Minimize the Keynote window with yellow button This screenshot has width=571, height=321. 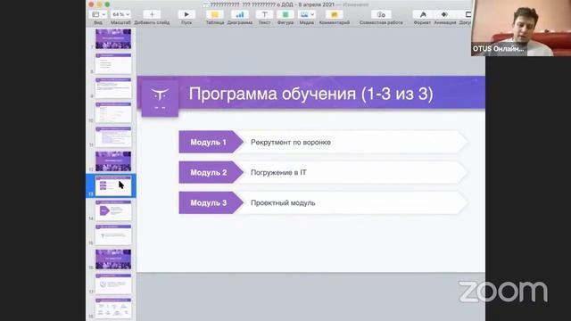tap(99, 4)
